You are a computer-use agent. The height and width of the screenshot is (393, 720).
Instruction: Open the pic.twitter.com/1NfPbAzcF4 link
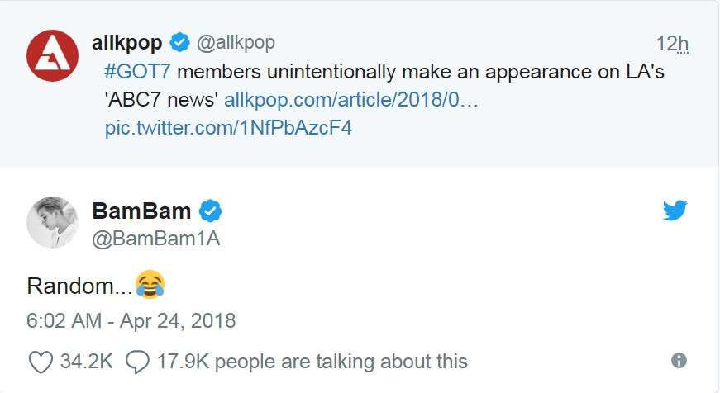coord(228,129)
